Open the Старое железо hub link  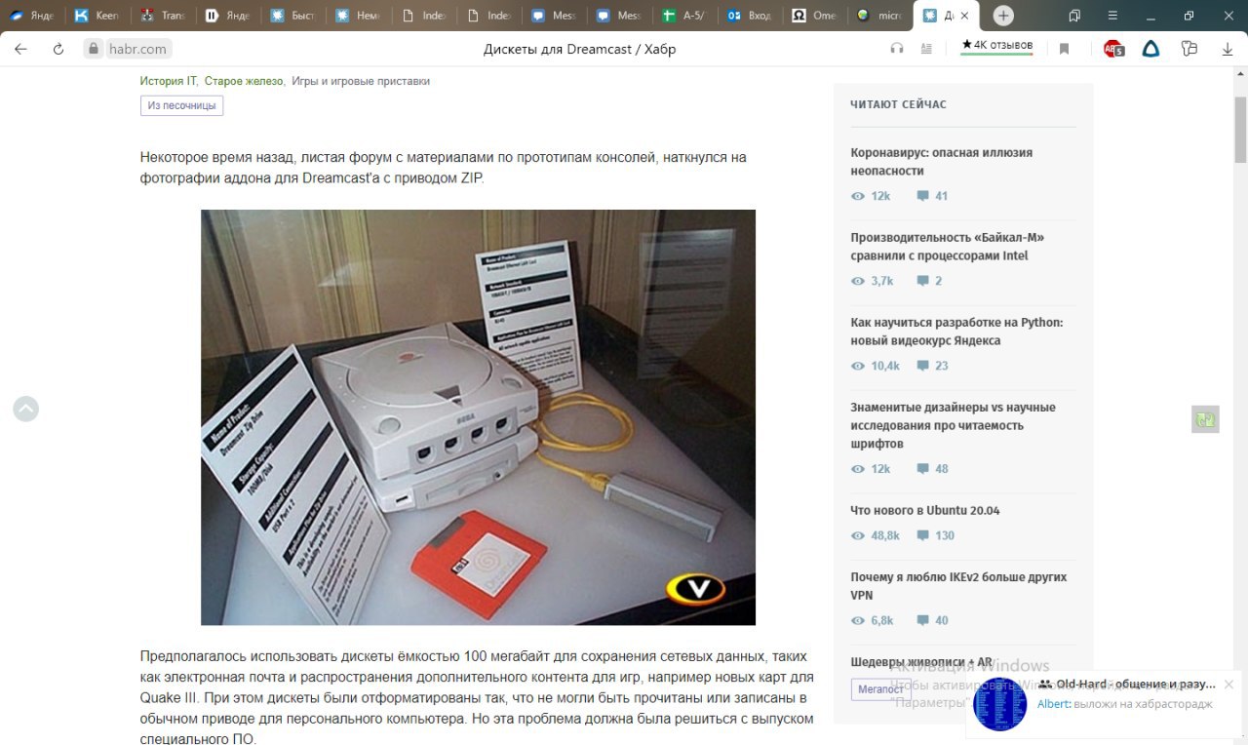[244, 81]
